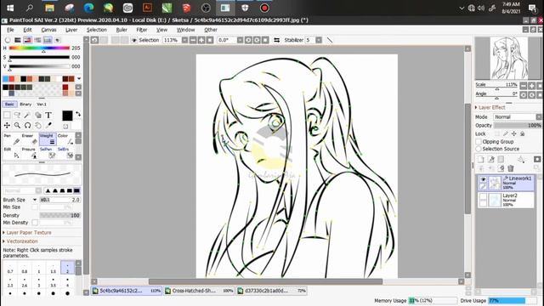Choose the SelErs tool
544x306 pixels.
[x=65, y=153]
